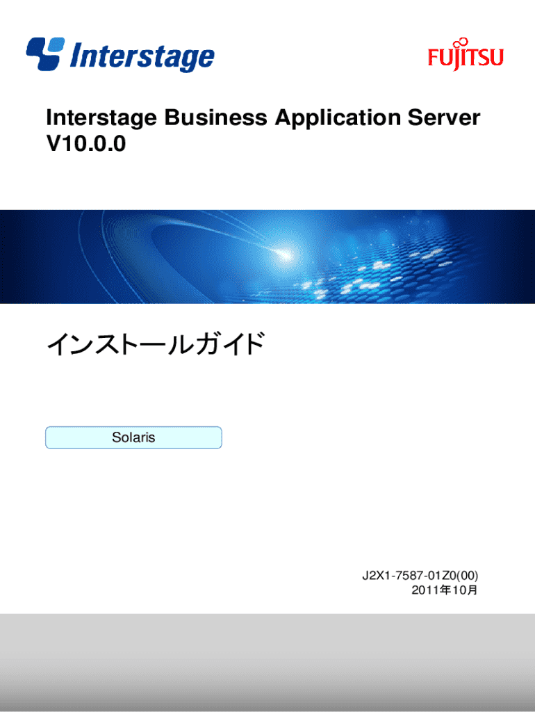Click the document number J2X1-7587-01Z0(00)
This screenshot has height=712, width=535.
pyautogui.click(x=420, y=576)
